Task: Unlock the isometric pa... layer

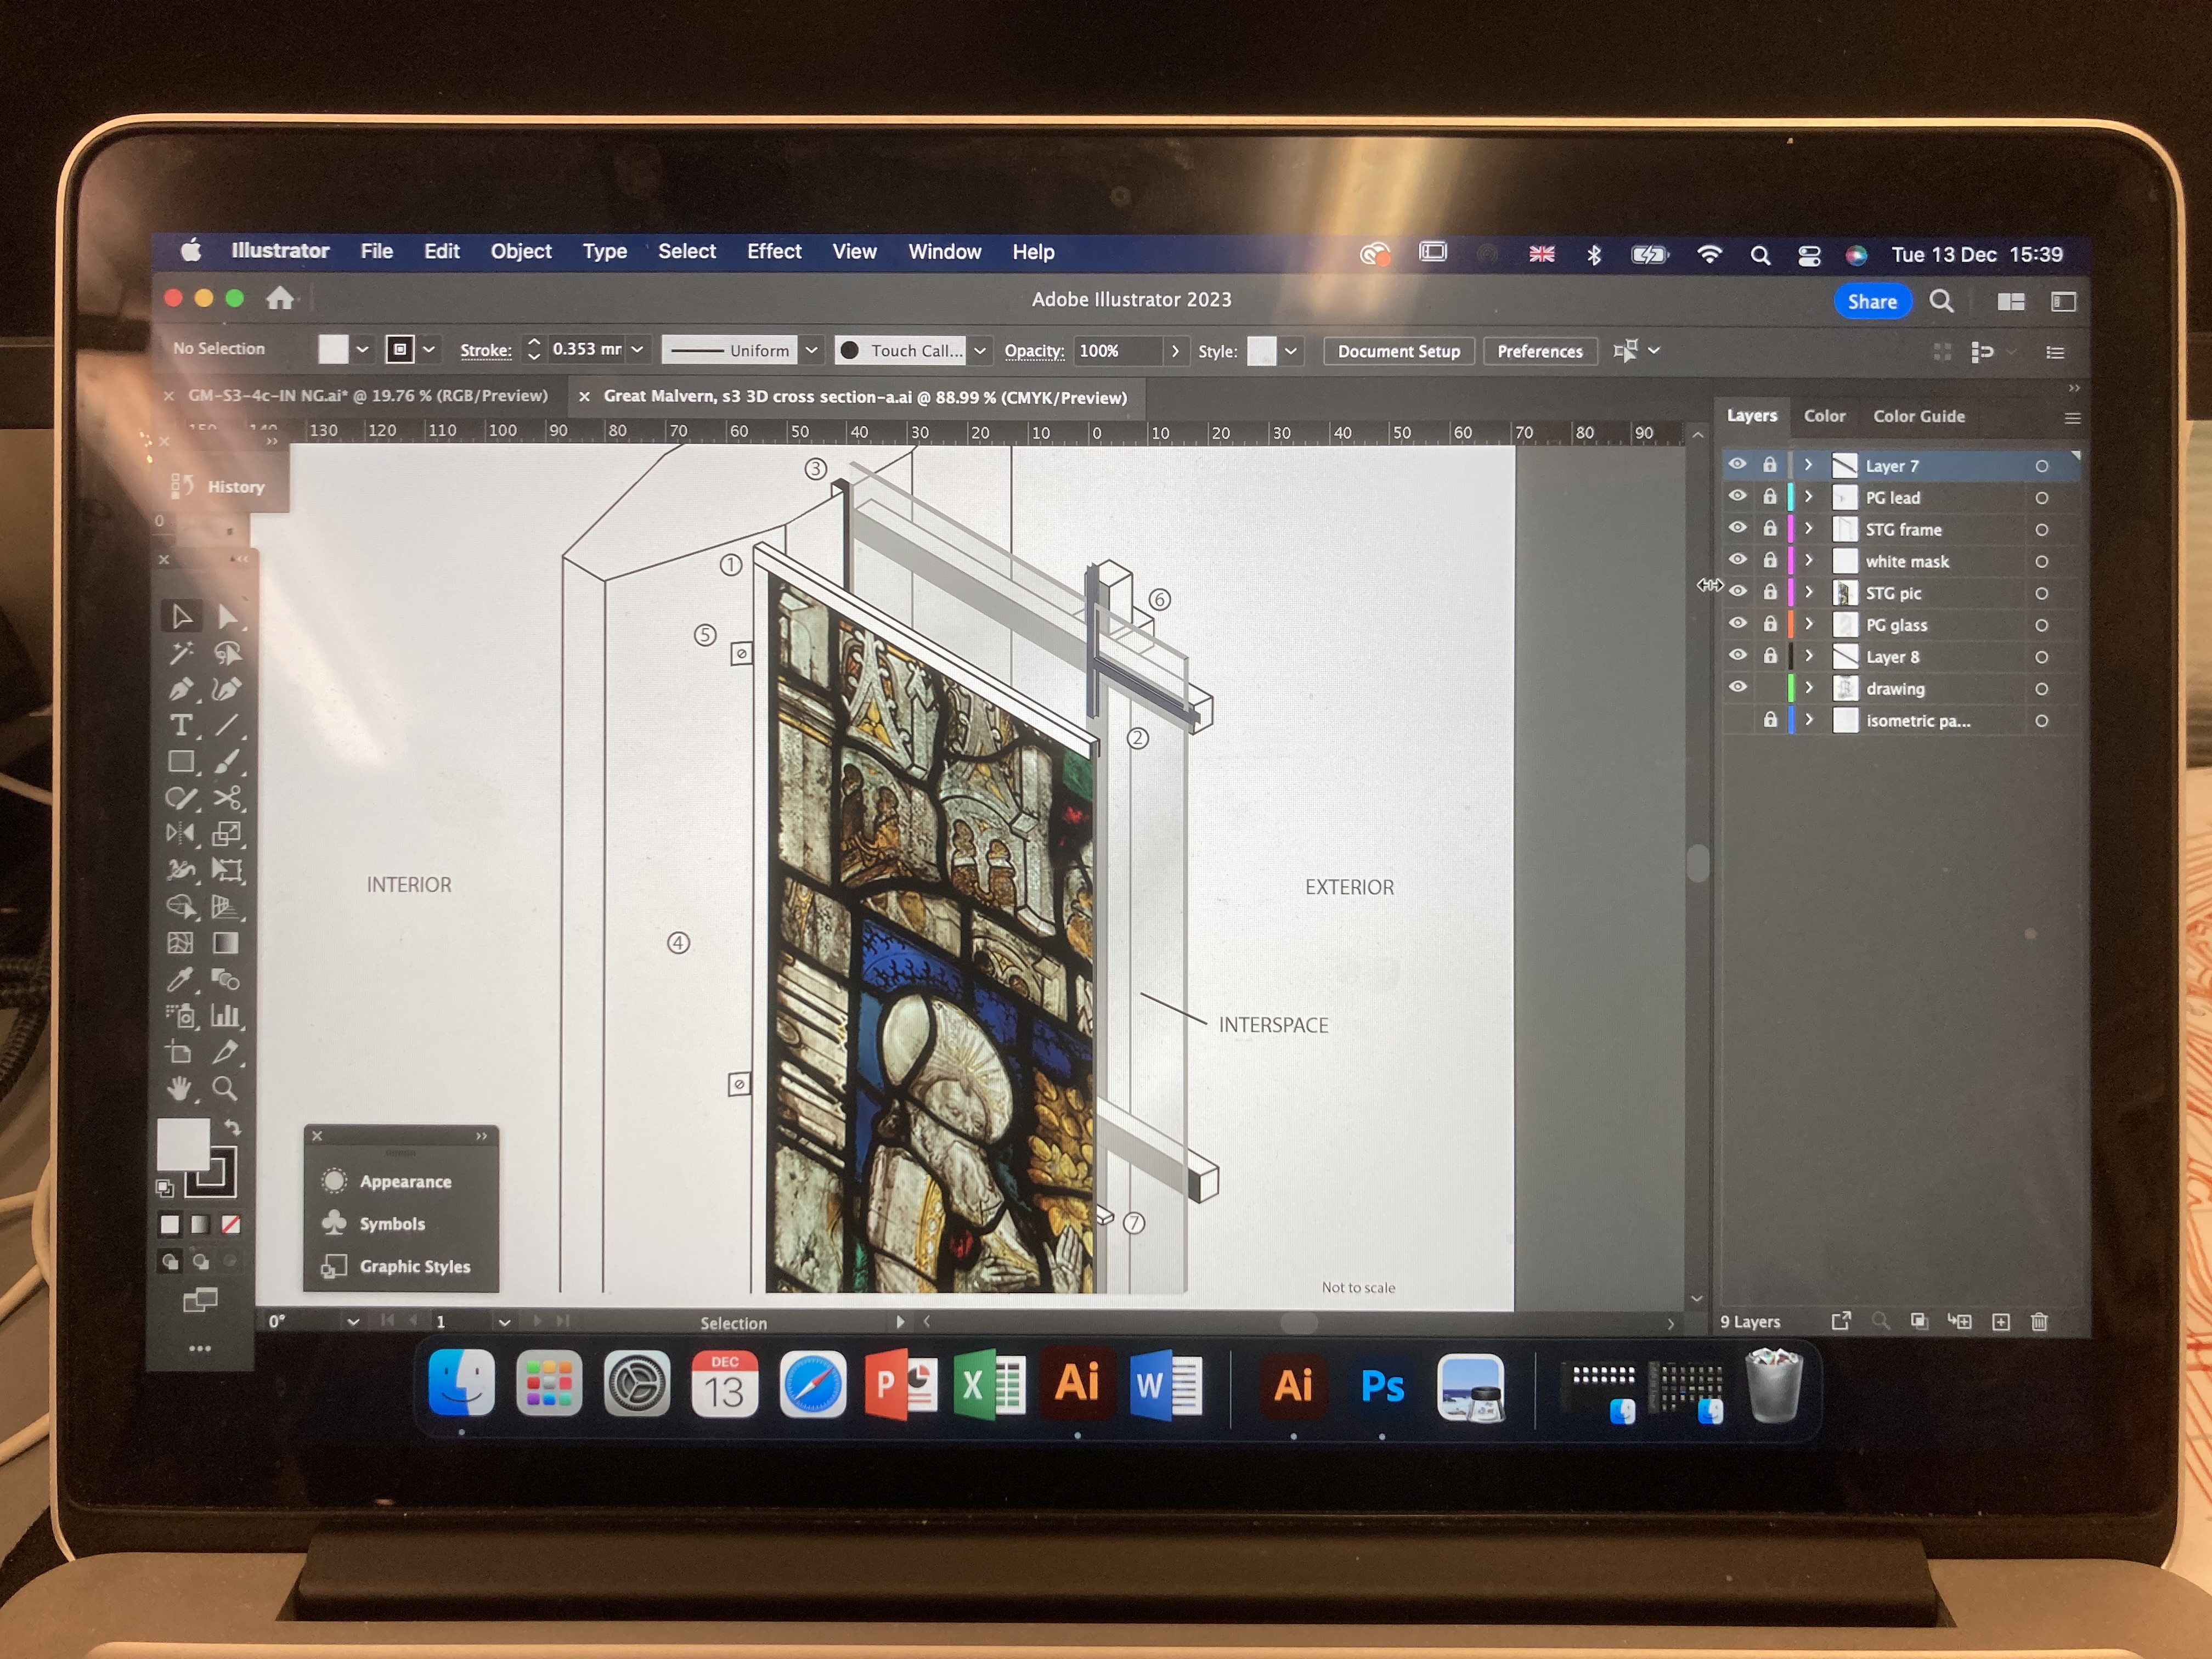Action: coord(1770,720)
